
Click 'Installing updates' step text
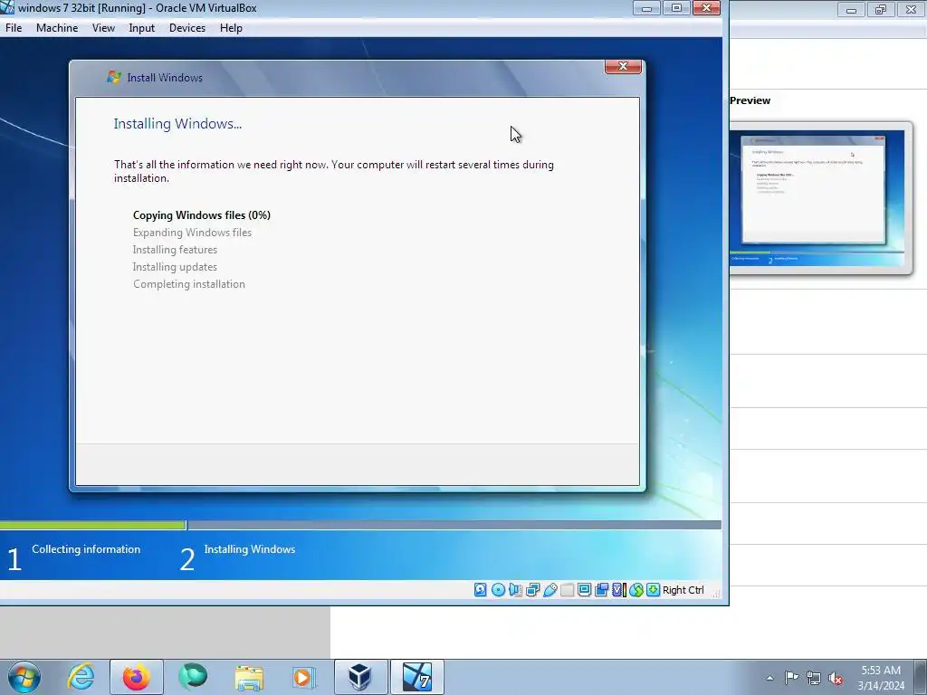tap(175, 267)
